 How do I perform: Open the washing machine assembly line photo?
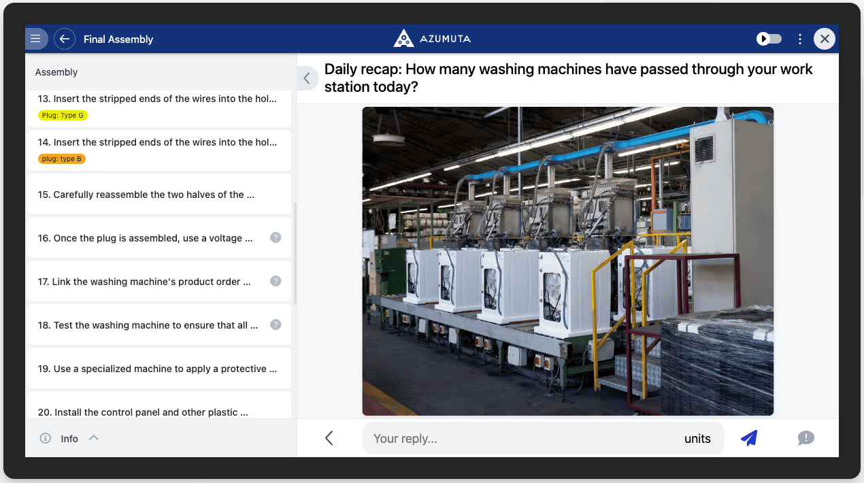coord(567,261)
